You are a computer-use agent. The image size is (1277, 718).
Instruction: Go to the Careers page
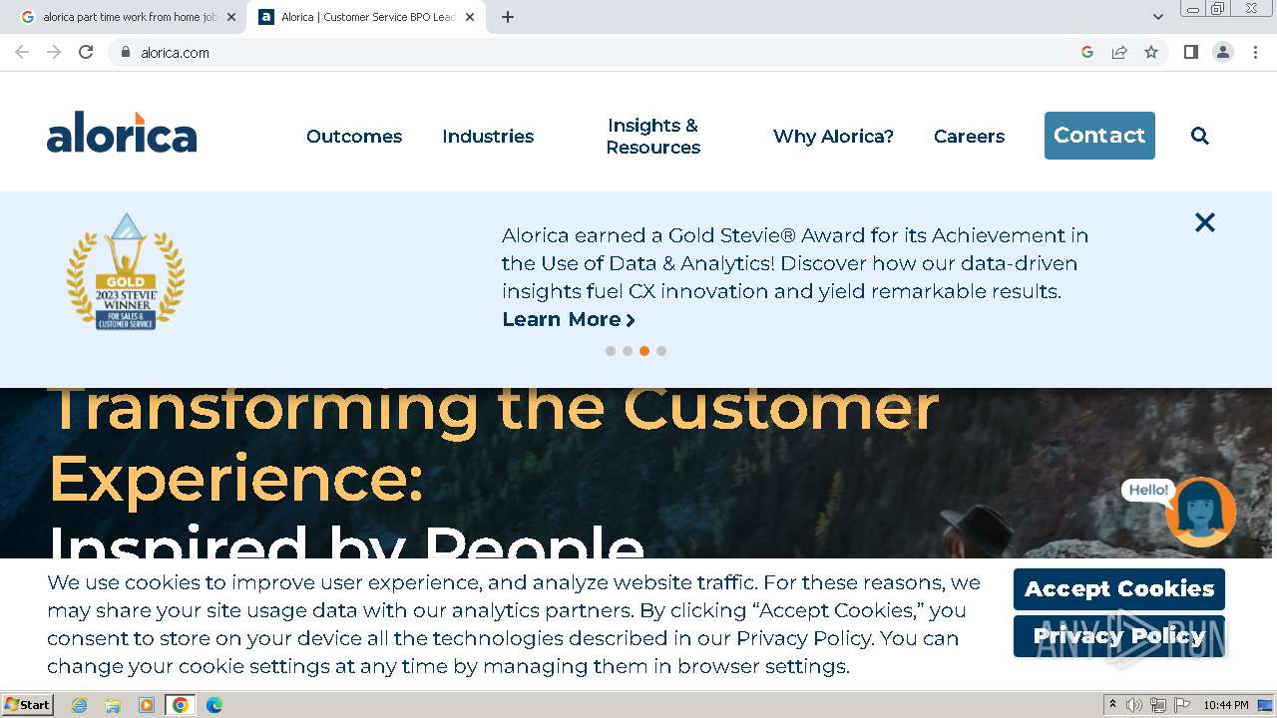(969, 137)
